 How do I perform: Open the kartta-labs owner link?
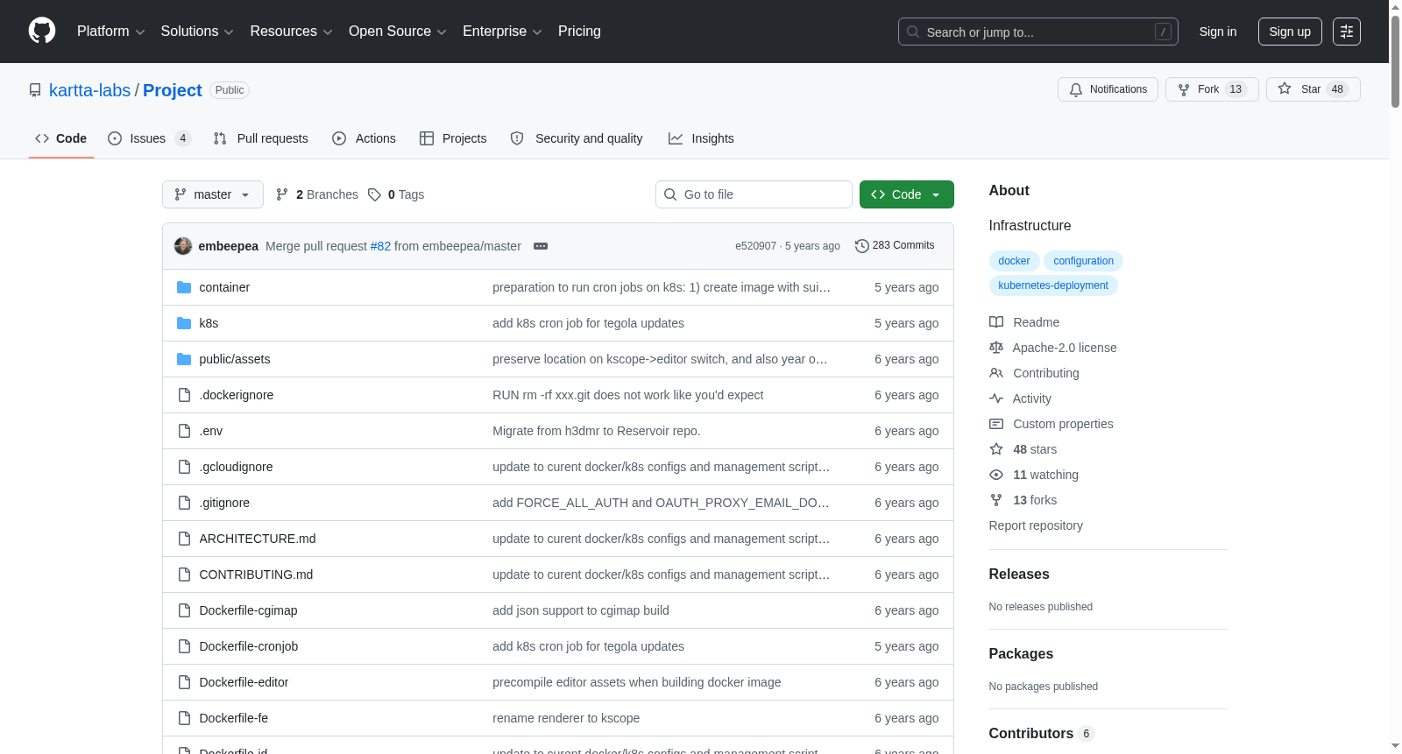pos(89,90)
